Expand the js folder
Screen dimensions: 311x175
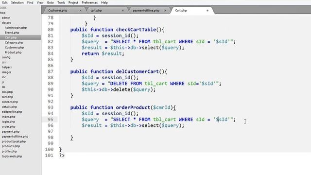[3, 82]
